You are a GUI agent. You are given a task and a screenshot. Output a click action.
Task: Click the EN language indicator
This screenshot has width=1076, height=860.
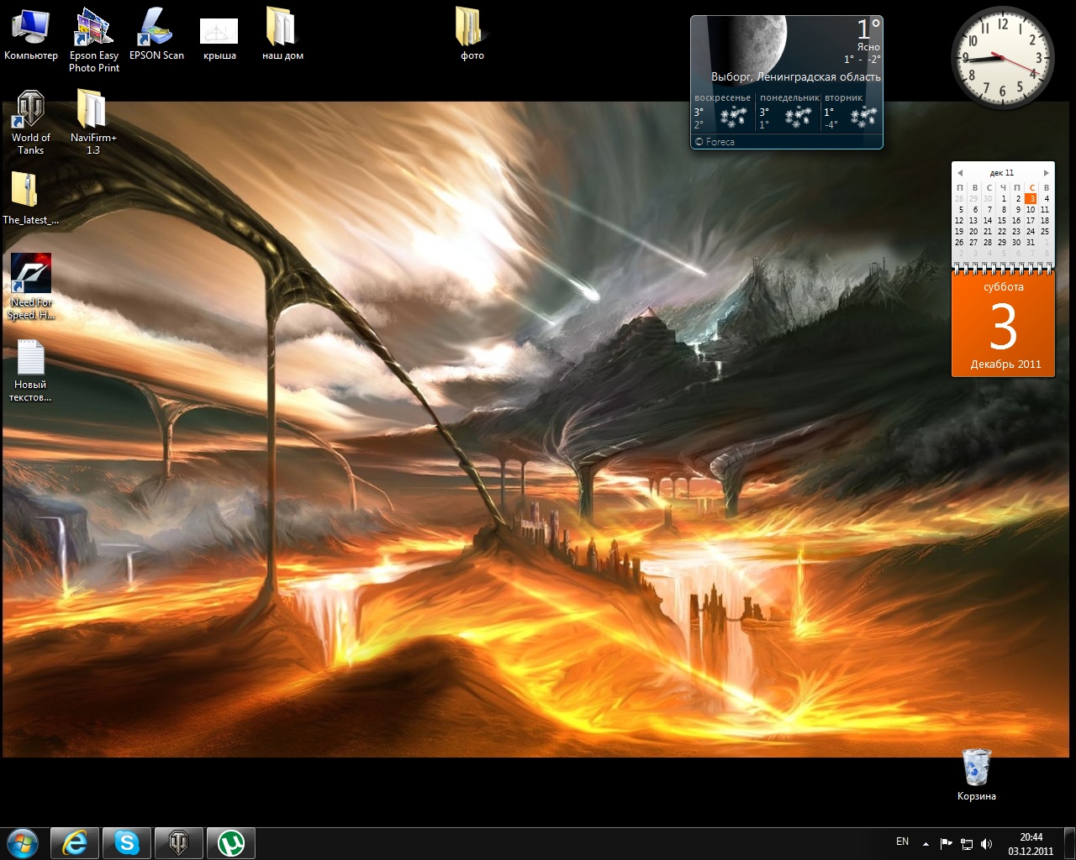[x=902, y=842]
